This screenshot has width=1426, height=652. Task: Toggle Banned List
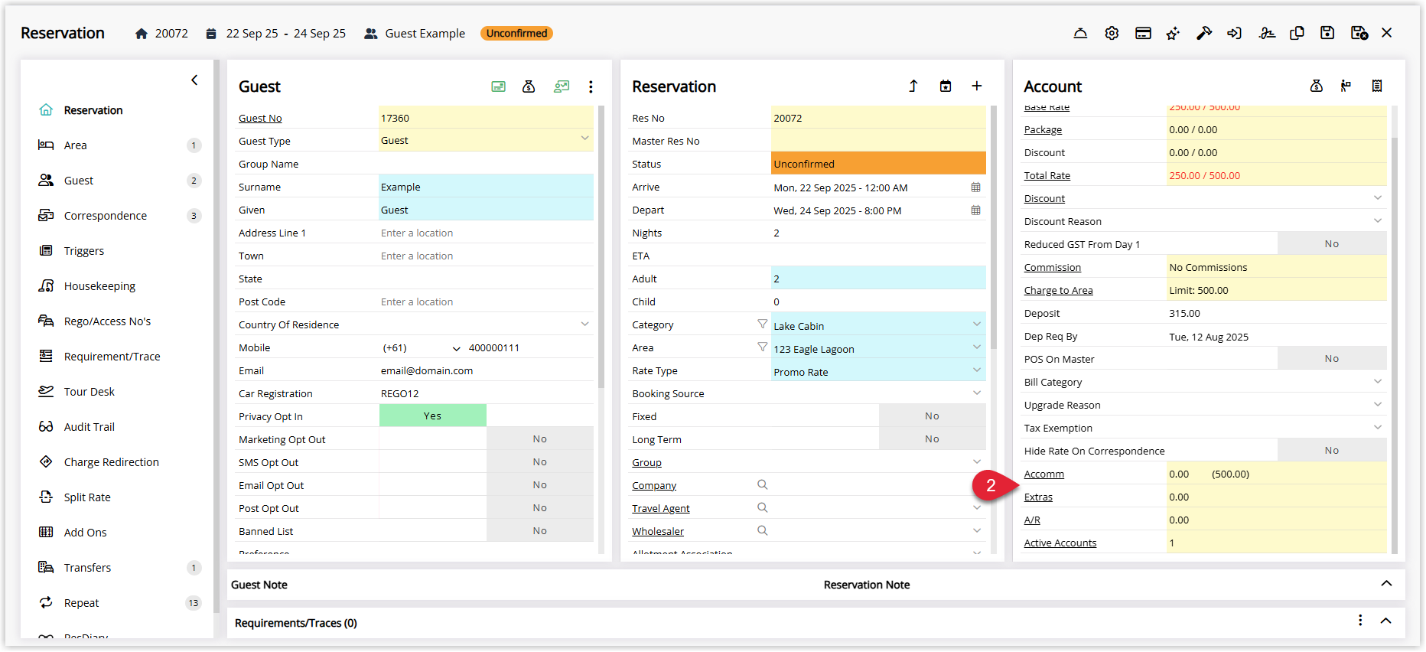(x=540, y=530)
